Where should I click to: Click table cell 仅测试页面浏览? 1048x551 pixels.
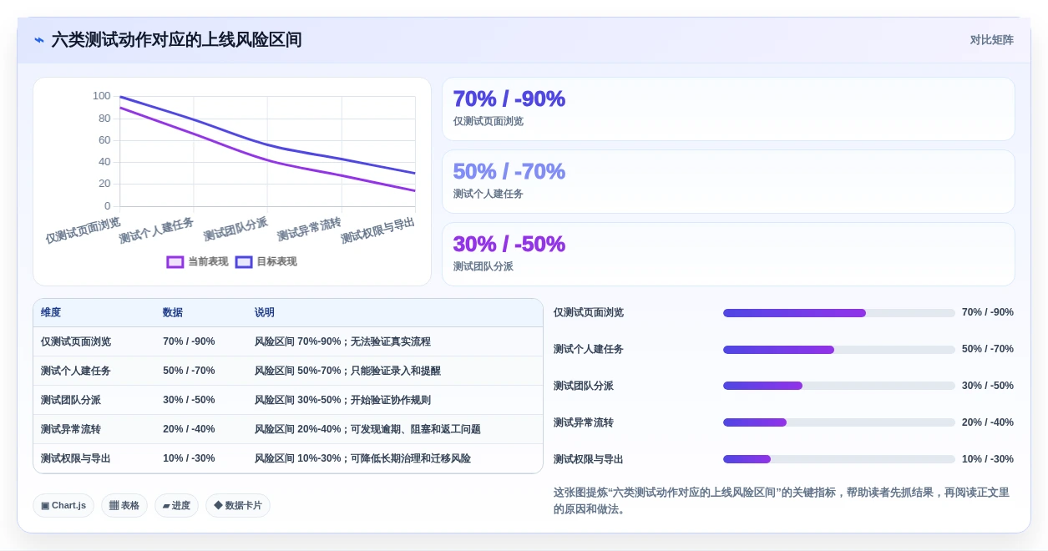pos(76,342)
